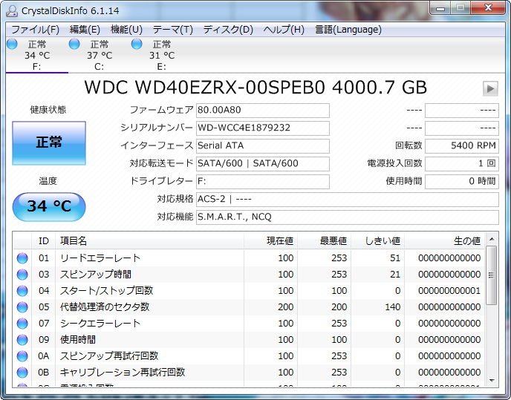Click the S.M.A.R.T., NCQ features field
Screen dimensions: 511x400
(x=348, y=217)
